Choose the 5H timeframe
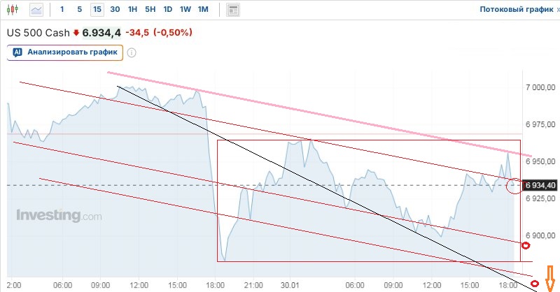 point(150,10)
